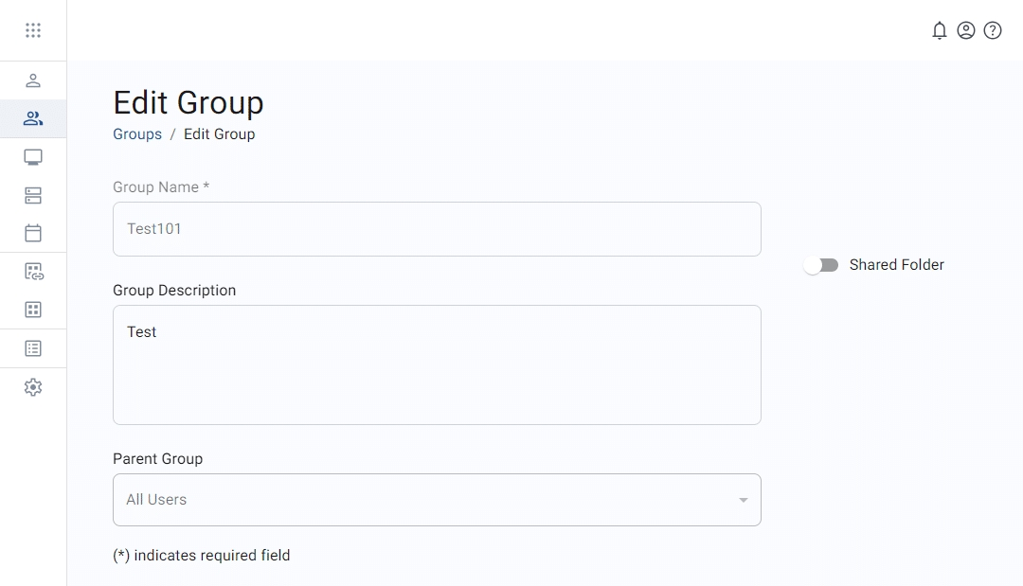
Task: Open All Users parent group selector
Action: click(x=437, y=500)
